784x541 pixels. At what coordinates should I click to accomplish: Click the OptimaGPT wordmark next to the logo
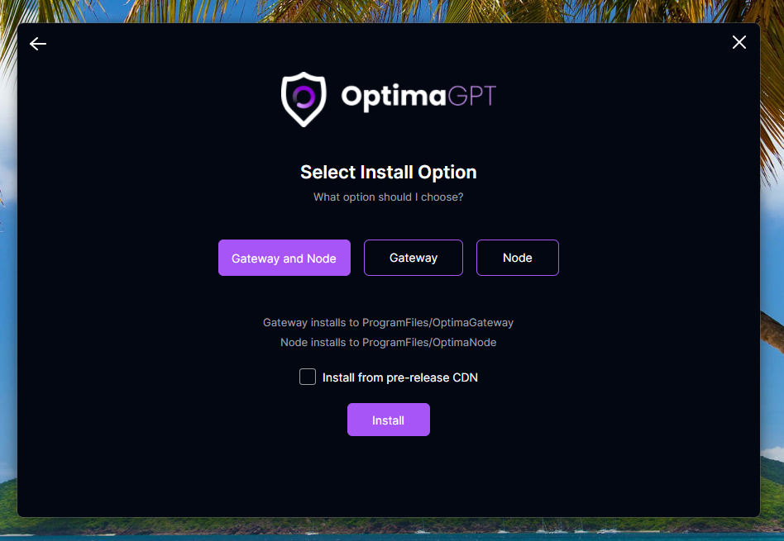coord(417,97)
